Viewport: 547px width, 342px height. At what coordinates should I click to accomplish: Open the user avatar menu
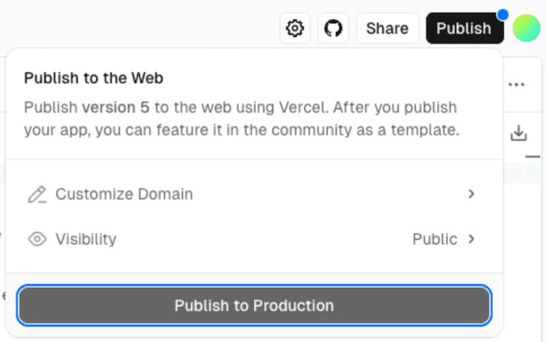[526, 29]
